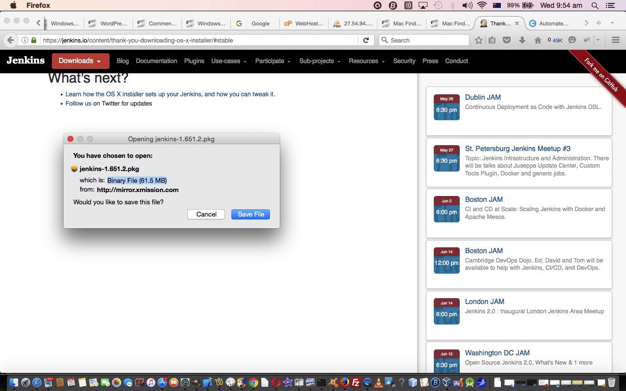Open the Downloads dropdown in Jenkins navbar

click(80, 61)
